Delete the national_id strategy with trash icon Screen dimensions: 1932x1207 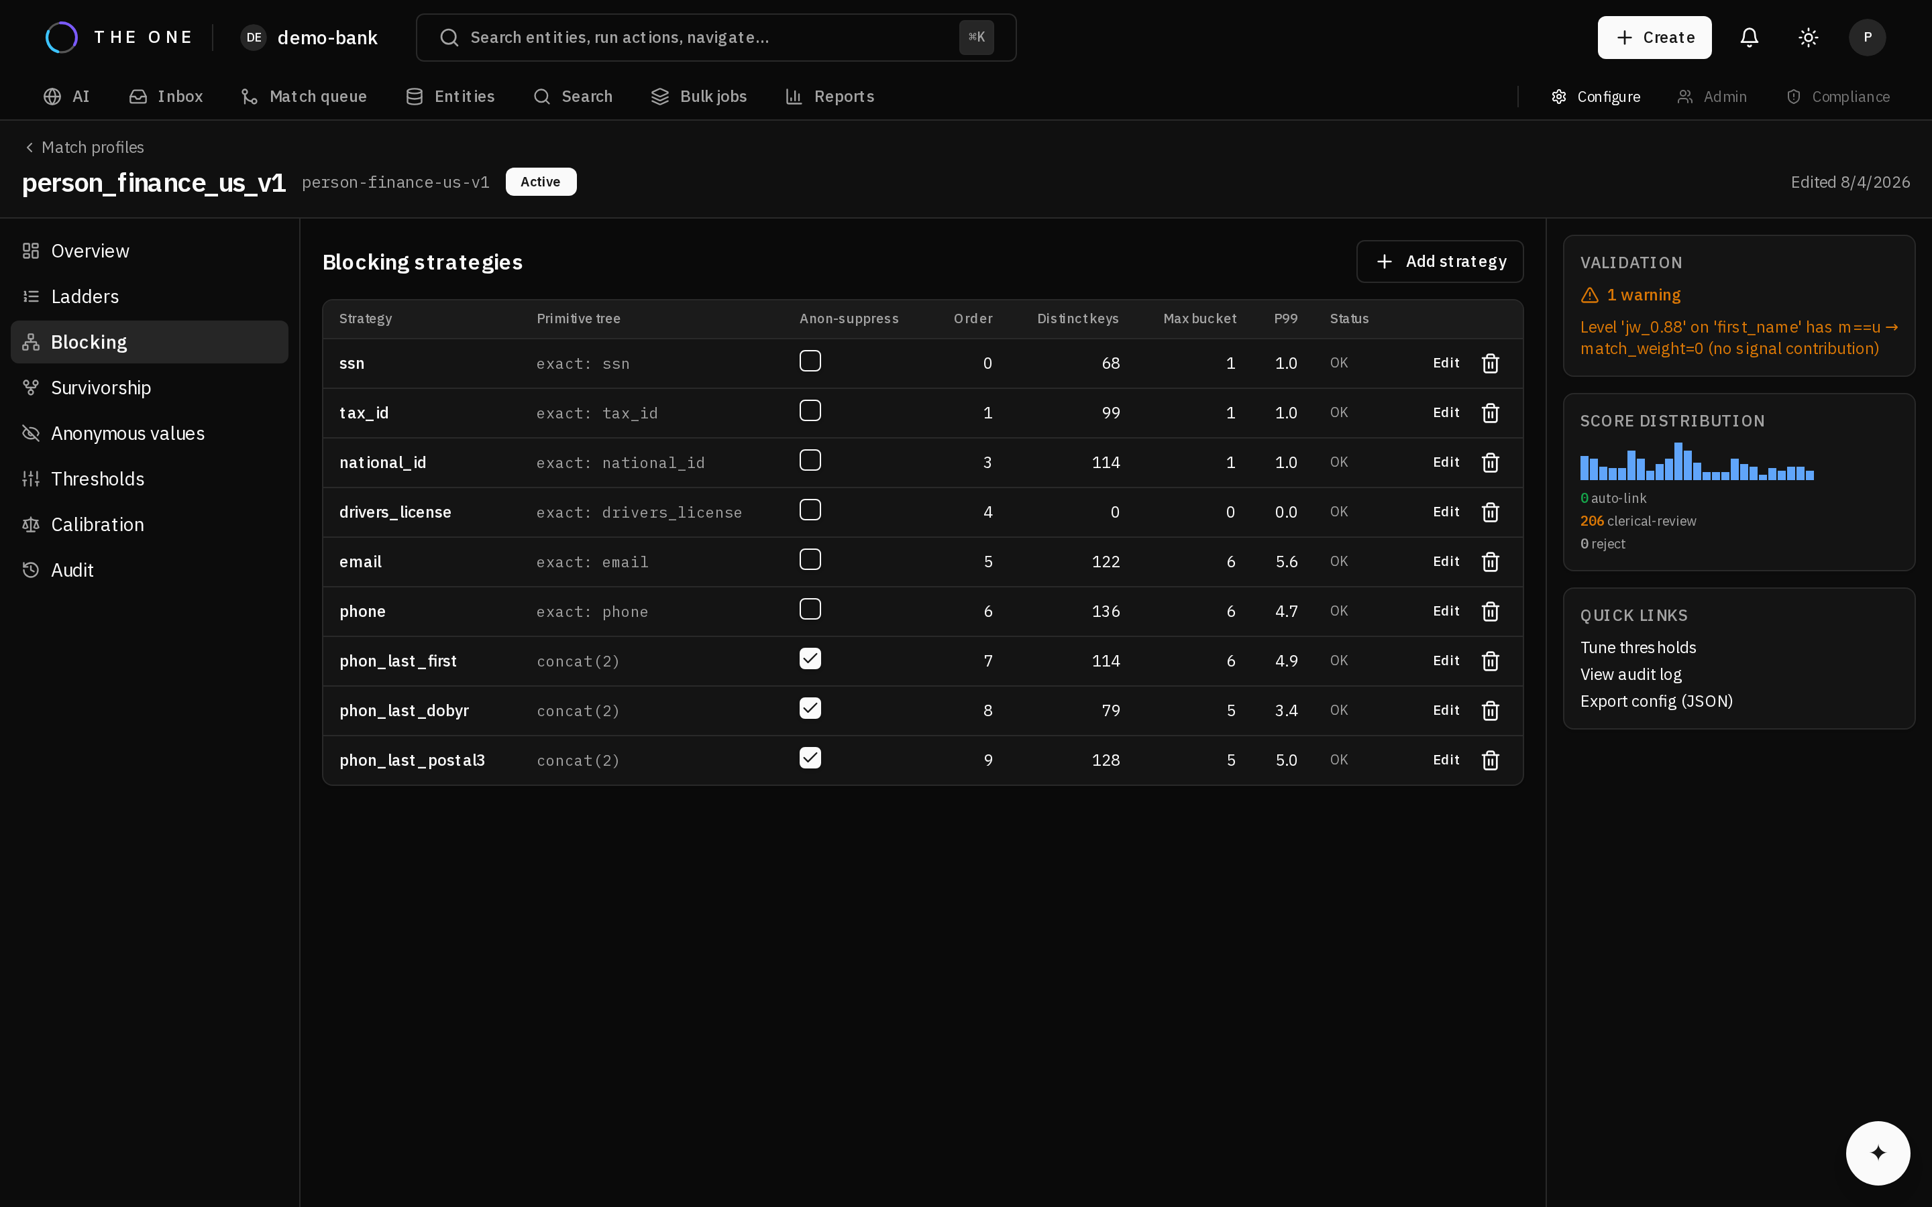[x=1490, y=462]
